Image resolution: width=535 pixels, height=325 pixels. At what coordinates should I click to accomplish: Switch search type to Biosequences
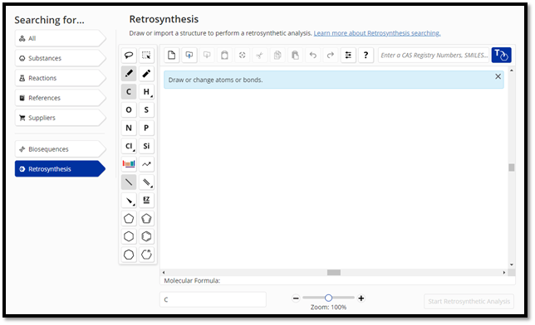pos(61,149)
